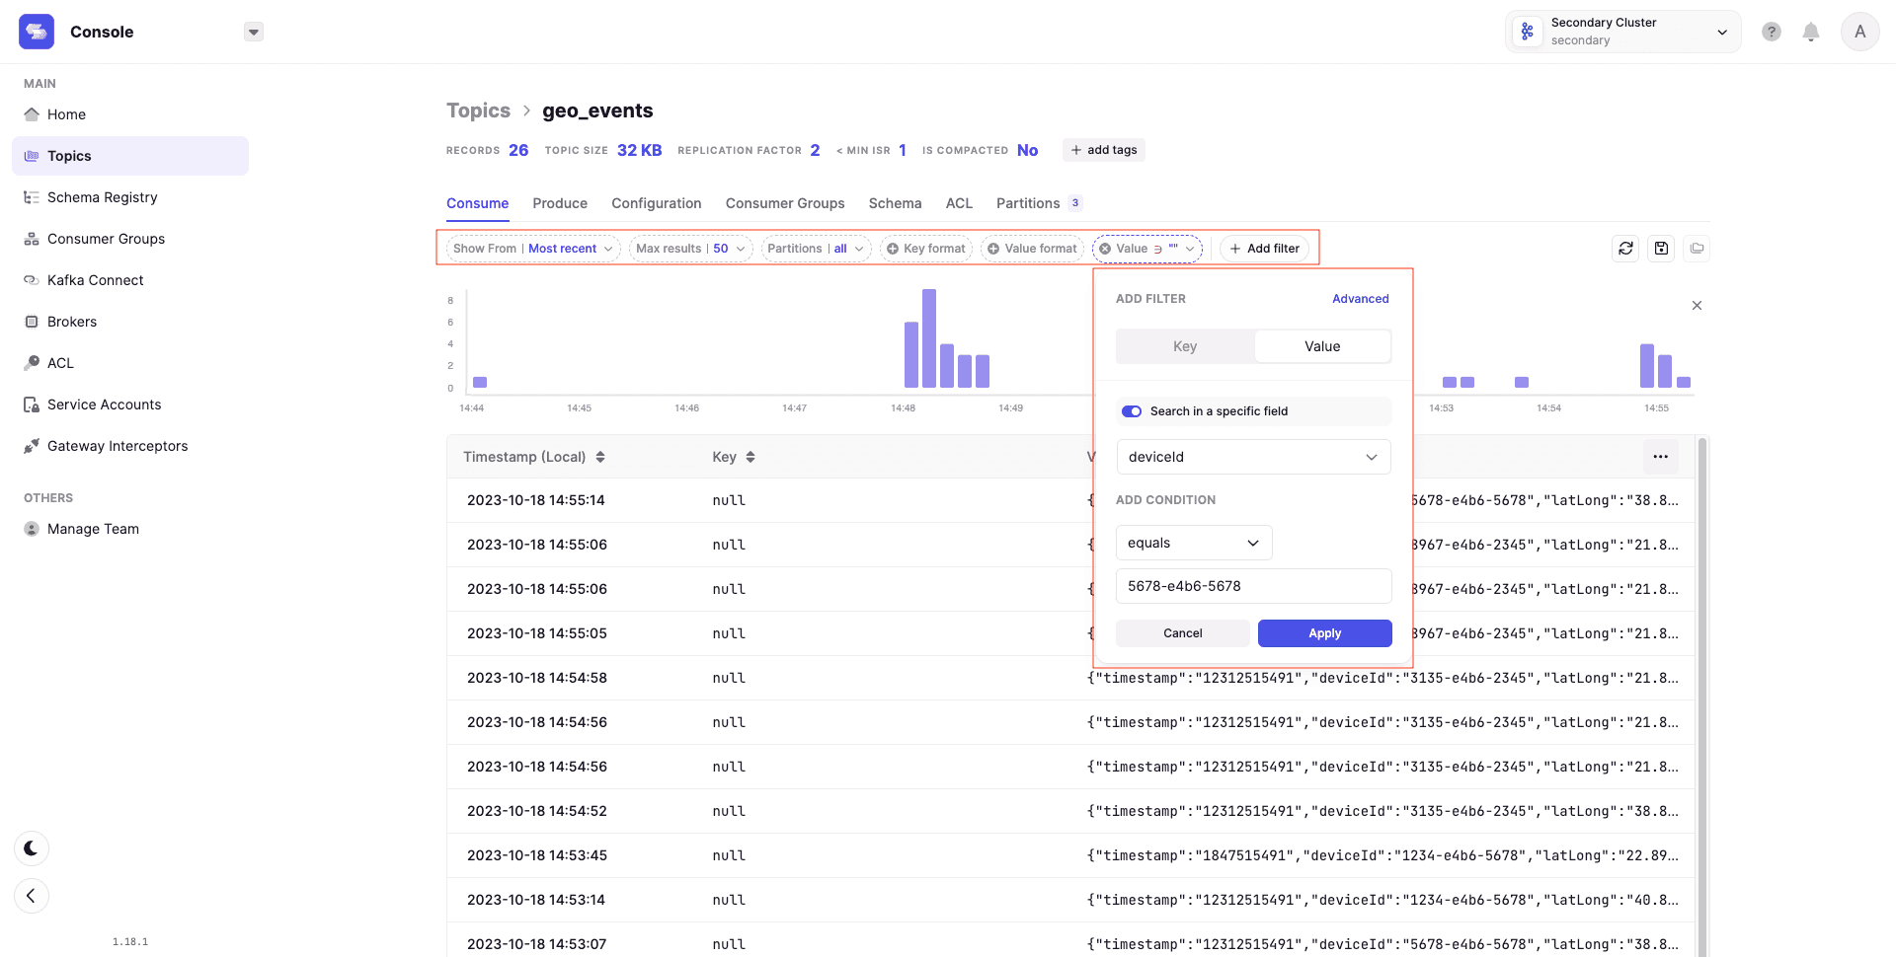
Task: Switch to the Produce tab
Action: click(x=560, y=203)
